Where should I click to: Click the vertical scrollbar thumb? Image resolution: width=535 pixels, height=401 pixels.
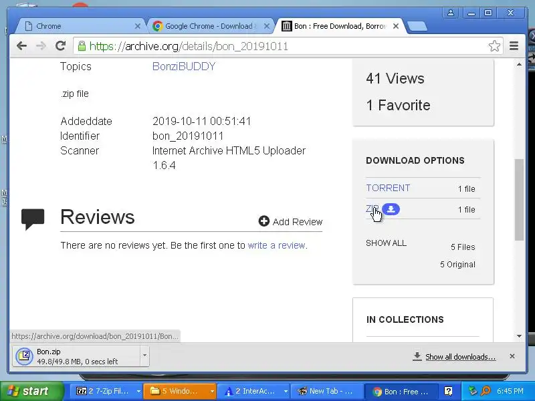pos(519,199)
